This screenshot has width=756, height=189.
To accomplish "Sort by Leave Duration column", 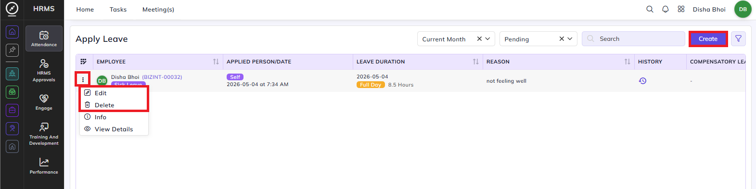I will (x=476, y=62).
